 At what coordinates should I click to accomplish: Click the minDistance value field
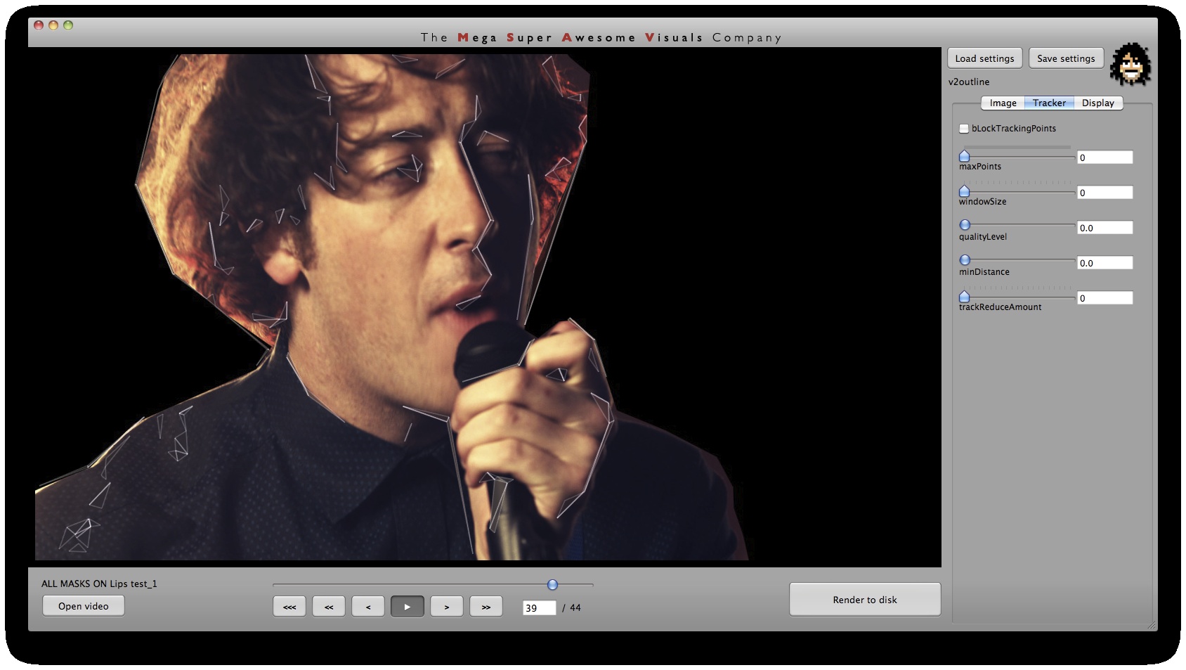tap(1105, 263)
